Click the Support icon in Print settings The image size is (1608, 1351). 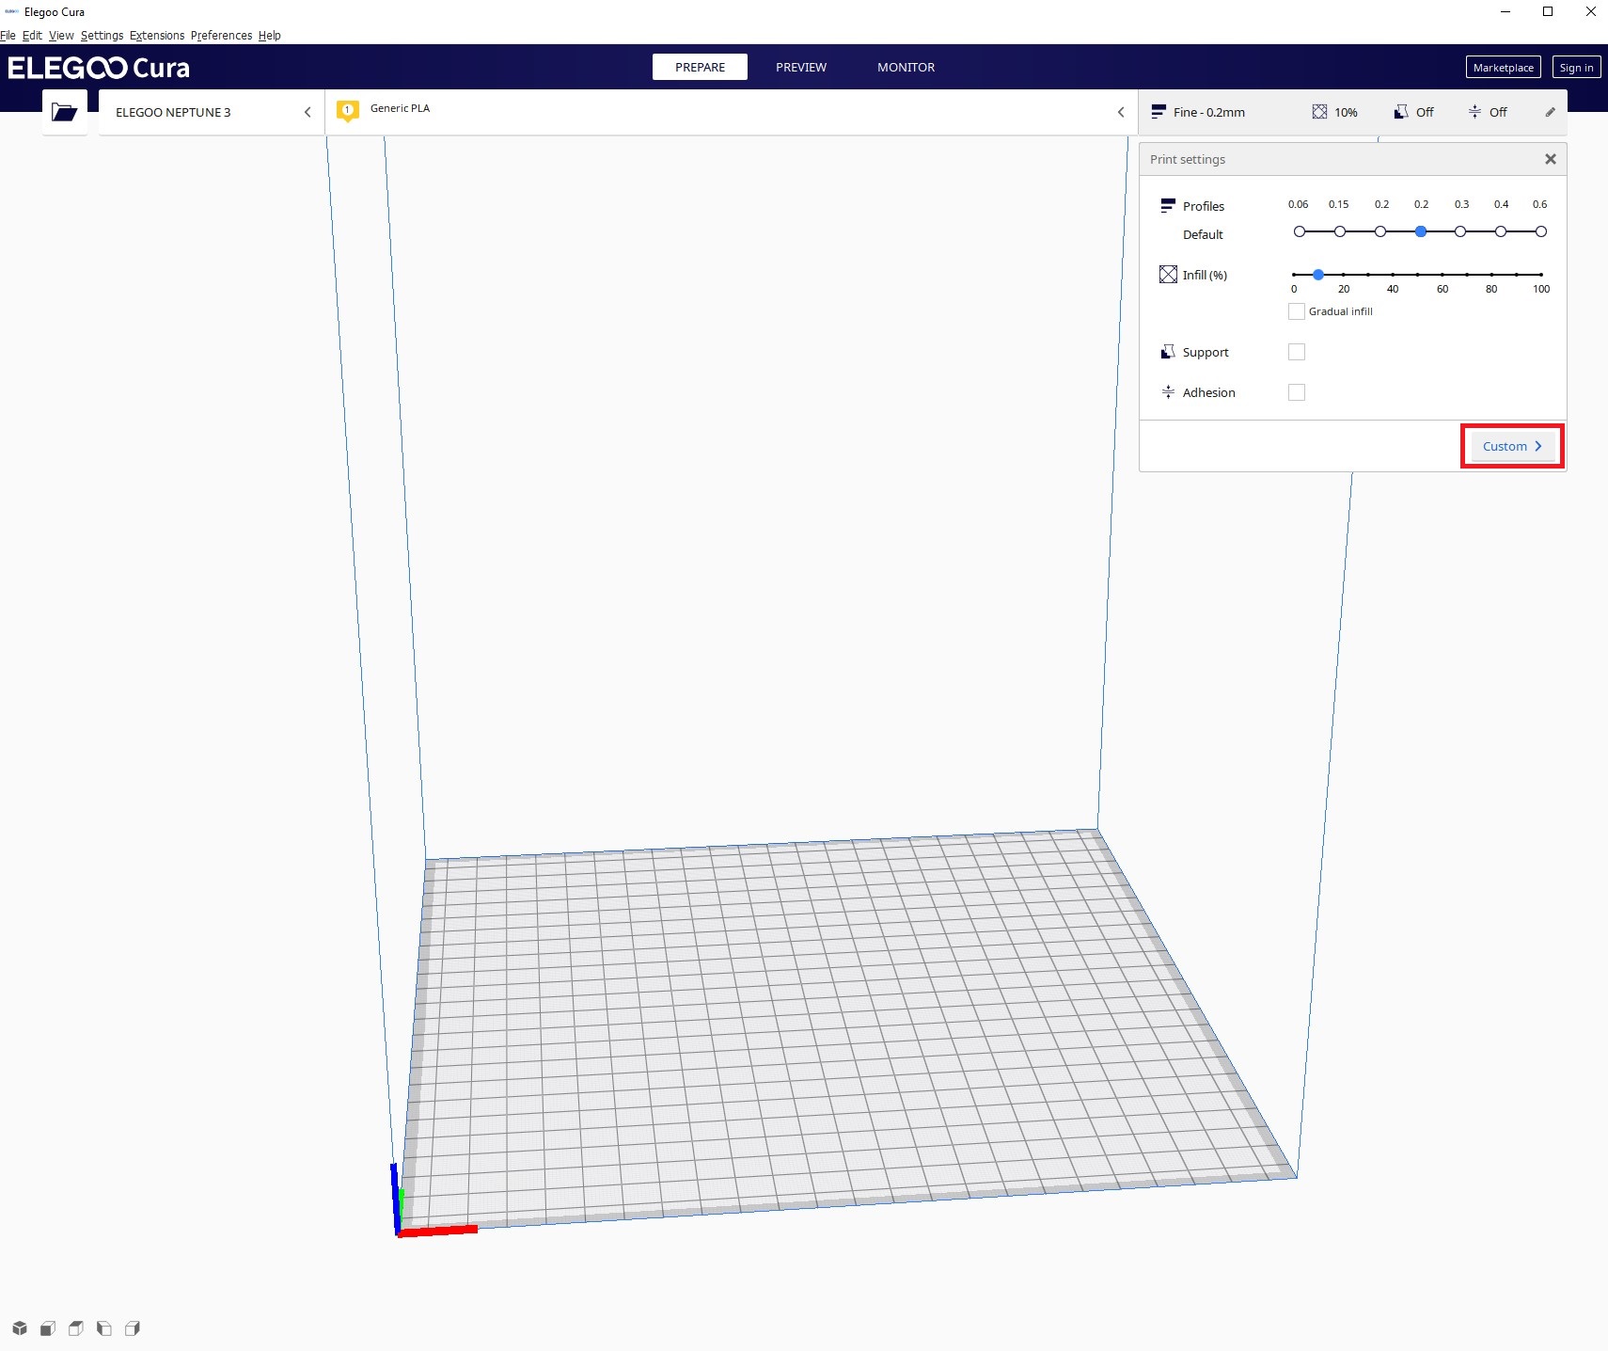(x=1168, y=352)
